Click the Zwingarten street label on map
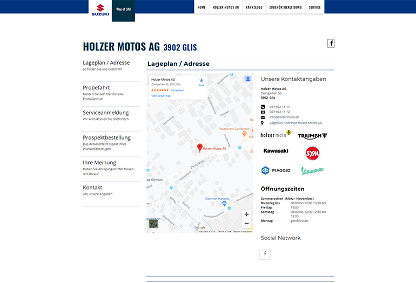 (197, 164)
